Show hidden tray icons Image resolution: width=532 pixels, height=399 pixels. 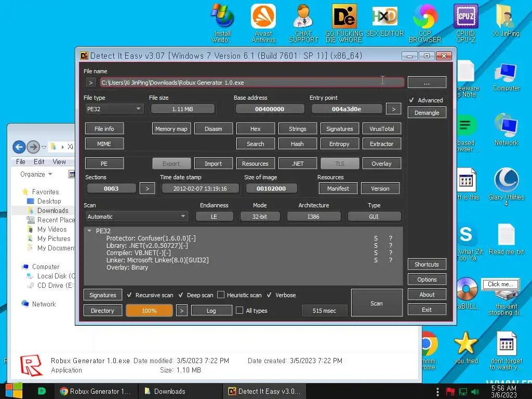(x=437, y=392)
